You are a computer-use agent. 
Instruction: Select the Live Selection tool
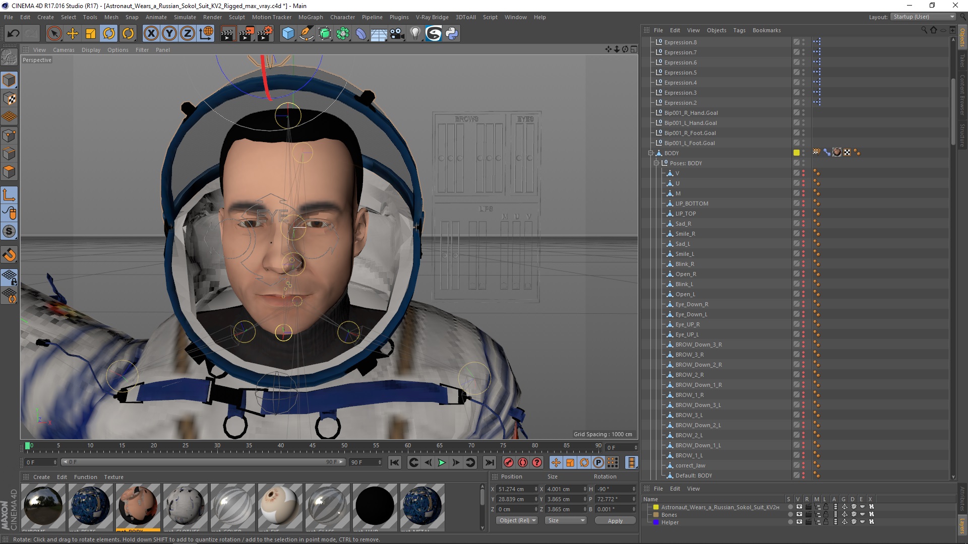[54, 34]
